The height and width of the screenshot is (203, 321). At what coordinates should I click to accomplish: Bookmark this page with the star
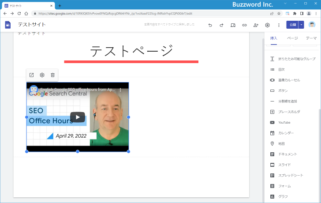pyautogui.click(x=279, y=14)
